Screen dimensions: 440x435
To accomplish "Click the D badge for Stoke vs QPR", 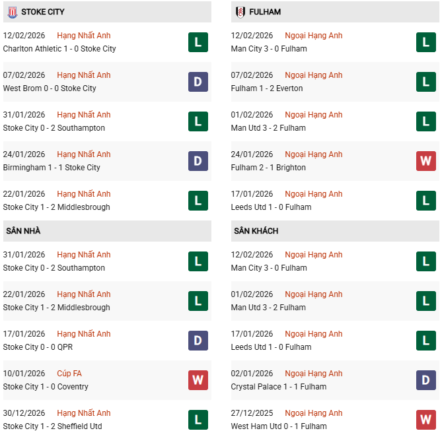I will click(198, 341).
